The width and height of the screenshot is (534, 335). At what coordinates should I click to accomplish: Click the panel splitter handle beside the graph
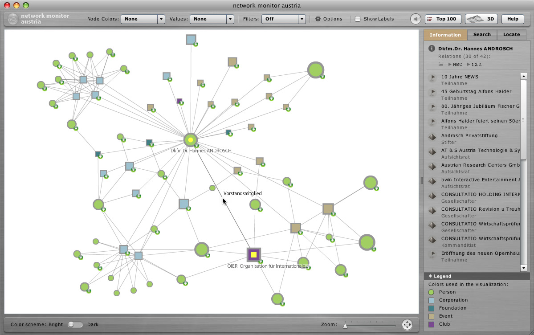(421, 180)
